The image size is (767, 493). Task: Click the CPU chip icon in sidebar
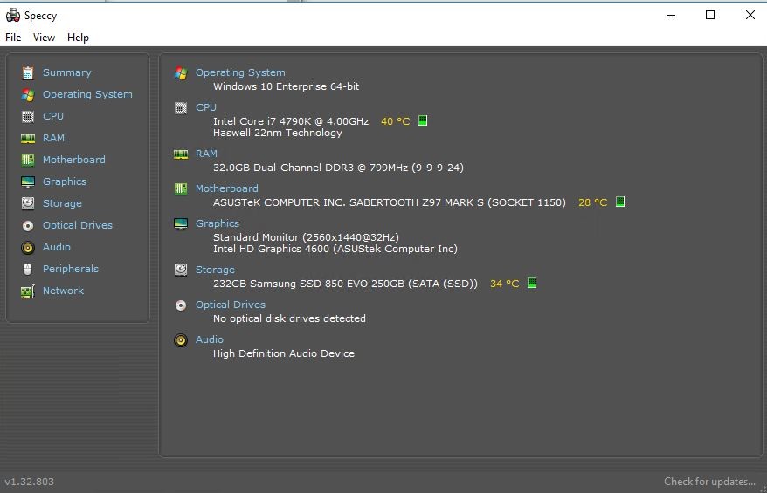(28, 116)
